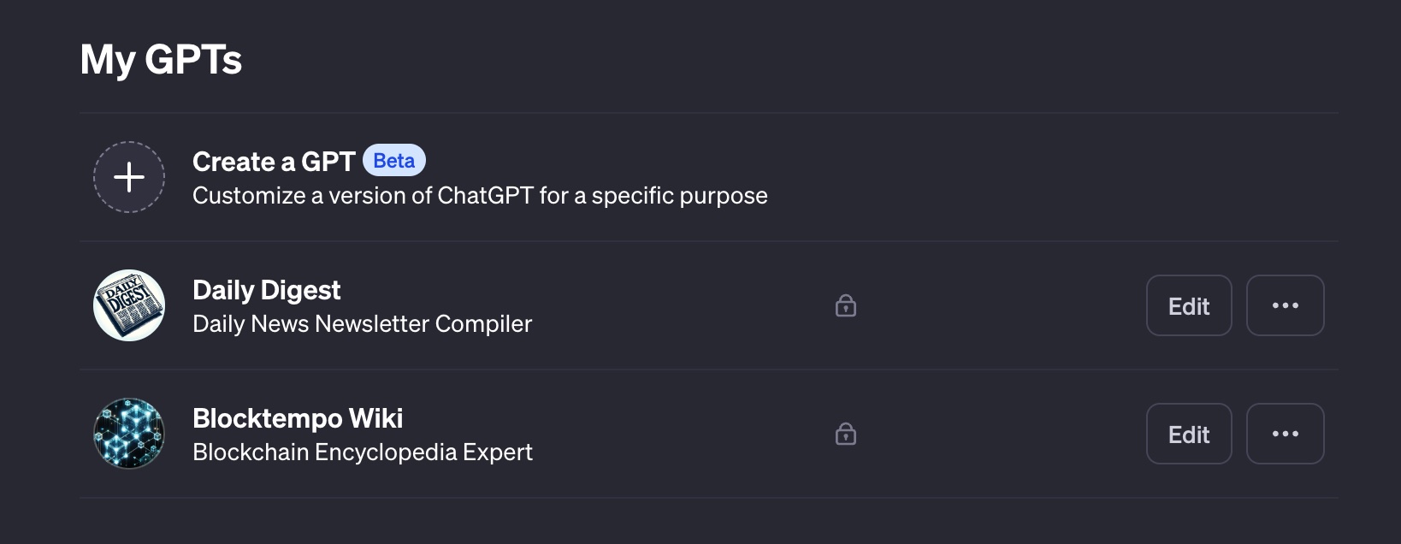Click the lock icon for Blocktempo Wiki
Image resolution: width=1401 pixels, height=544 pixels.
coord(846,434)
